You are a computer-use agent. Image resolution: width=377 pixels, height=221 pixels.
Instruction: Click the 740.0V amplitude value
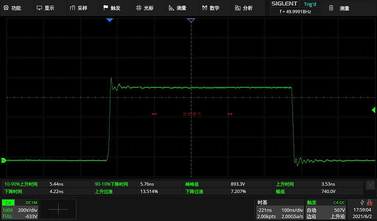pyautogui.click(x=328, y=192)
